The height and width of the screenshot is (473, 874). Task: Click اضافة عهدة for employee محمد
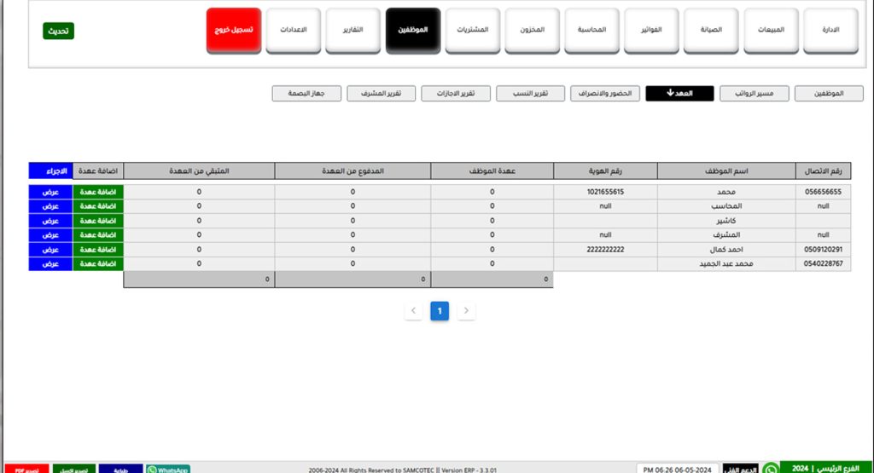(x=98, y=192)
